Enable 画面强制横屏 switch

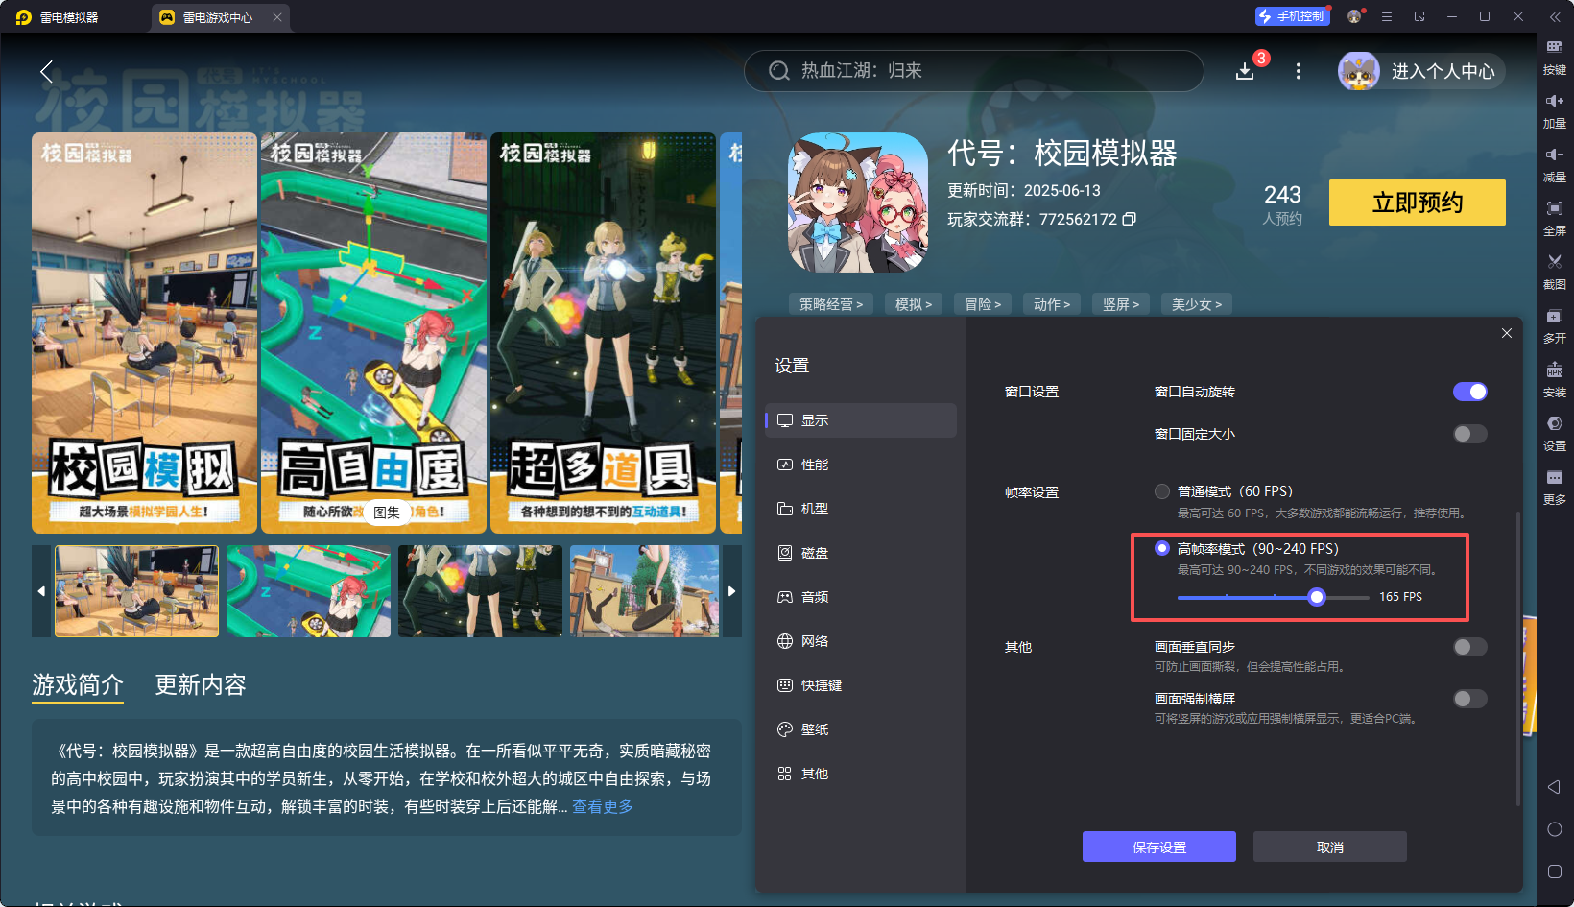(x=1470, y=699)
